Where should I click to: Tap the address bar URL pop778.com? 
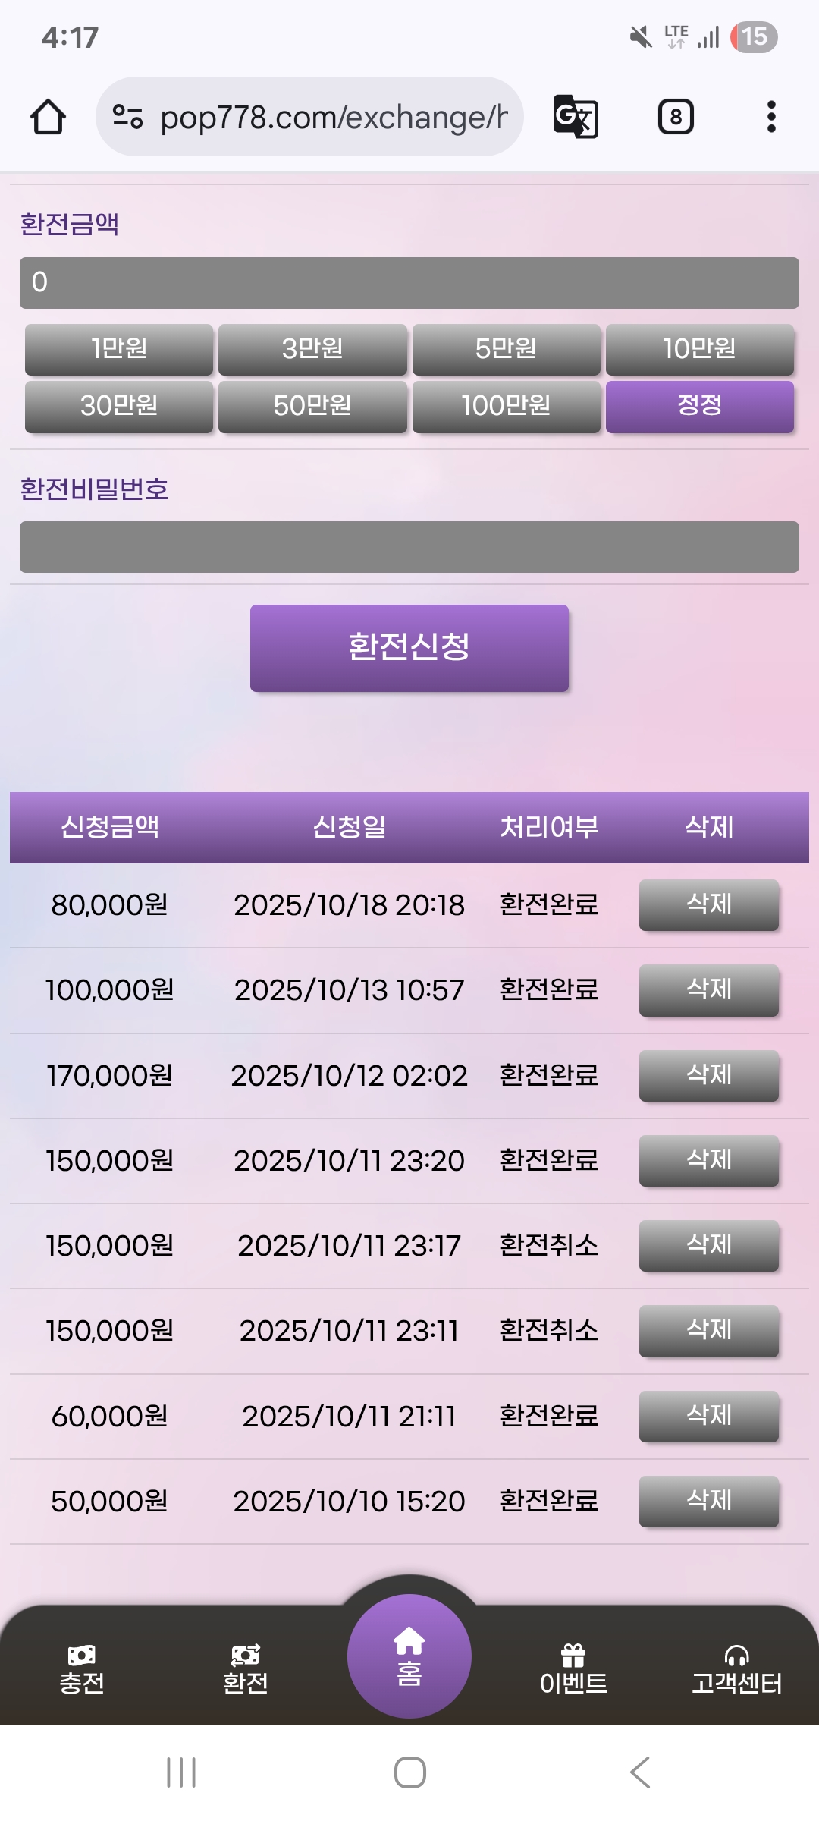(334, 117)
